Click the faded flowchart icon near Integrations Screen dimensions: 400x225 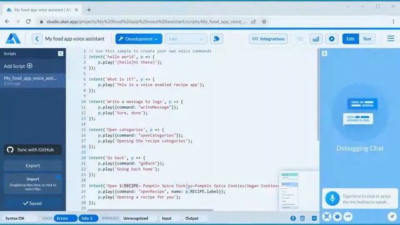(x=300, y=39)
